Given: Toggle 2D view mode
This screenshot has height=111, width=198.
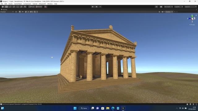Looking at the screenshot, I should coord(16,12).
